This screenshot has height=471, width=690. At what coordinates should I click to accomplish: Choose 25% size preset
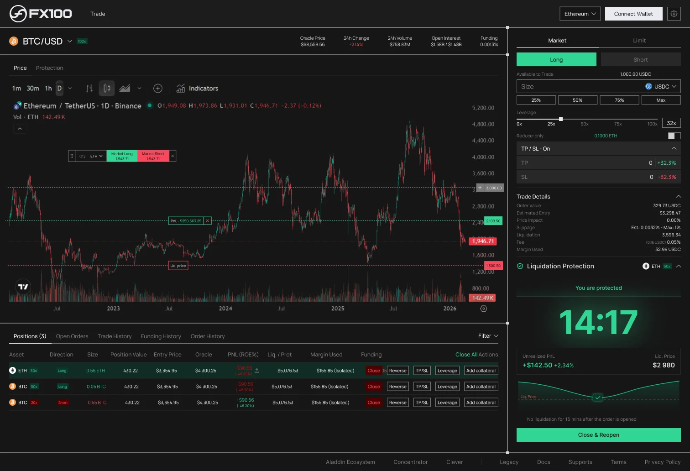tap(536, 100)
